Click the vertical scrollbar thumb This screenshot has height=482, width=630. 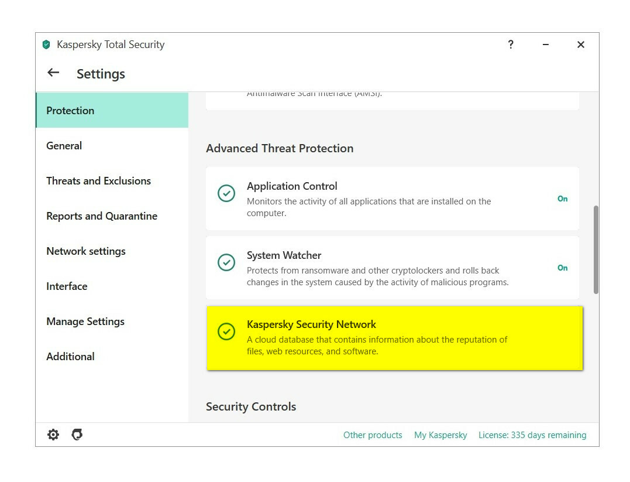[596, 250]
